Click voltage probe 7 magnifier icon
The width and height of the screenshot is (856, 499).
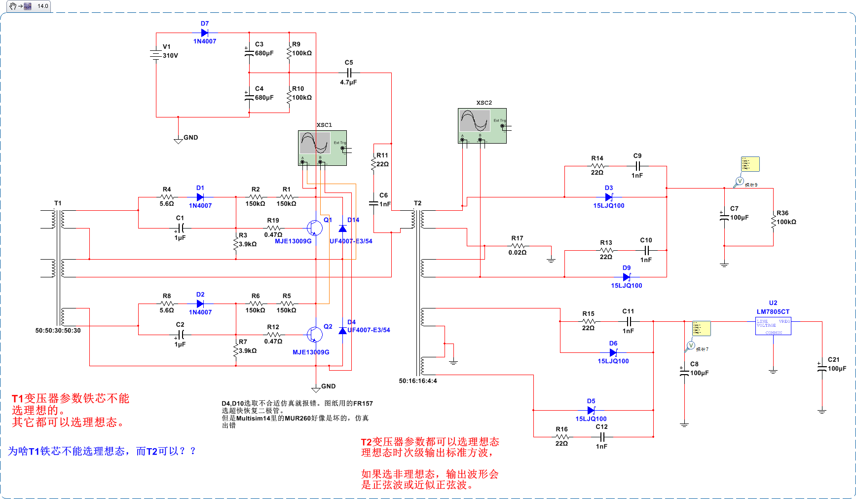(690, 346)
